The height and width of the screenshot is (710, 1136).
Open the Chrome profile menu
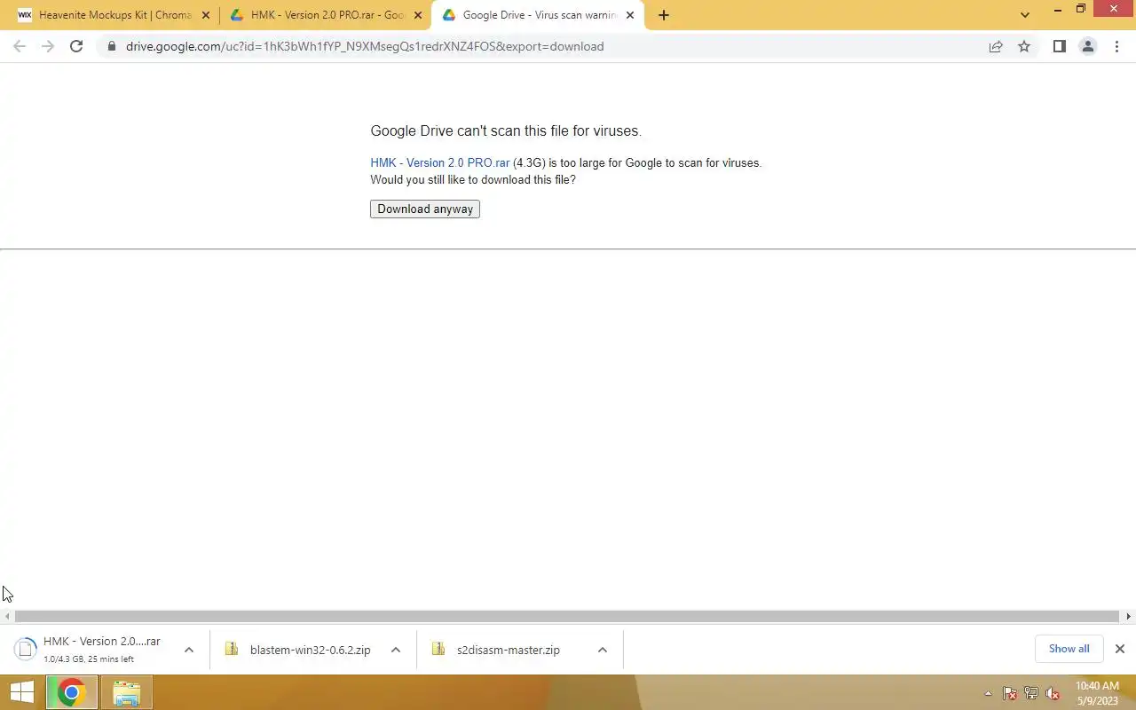[1087, 46]
